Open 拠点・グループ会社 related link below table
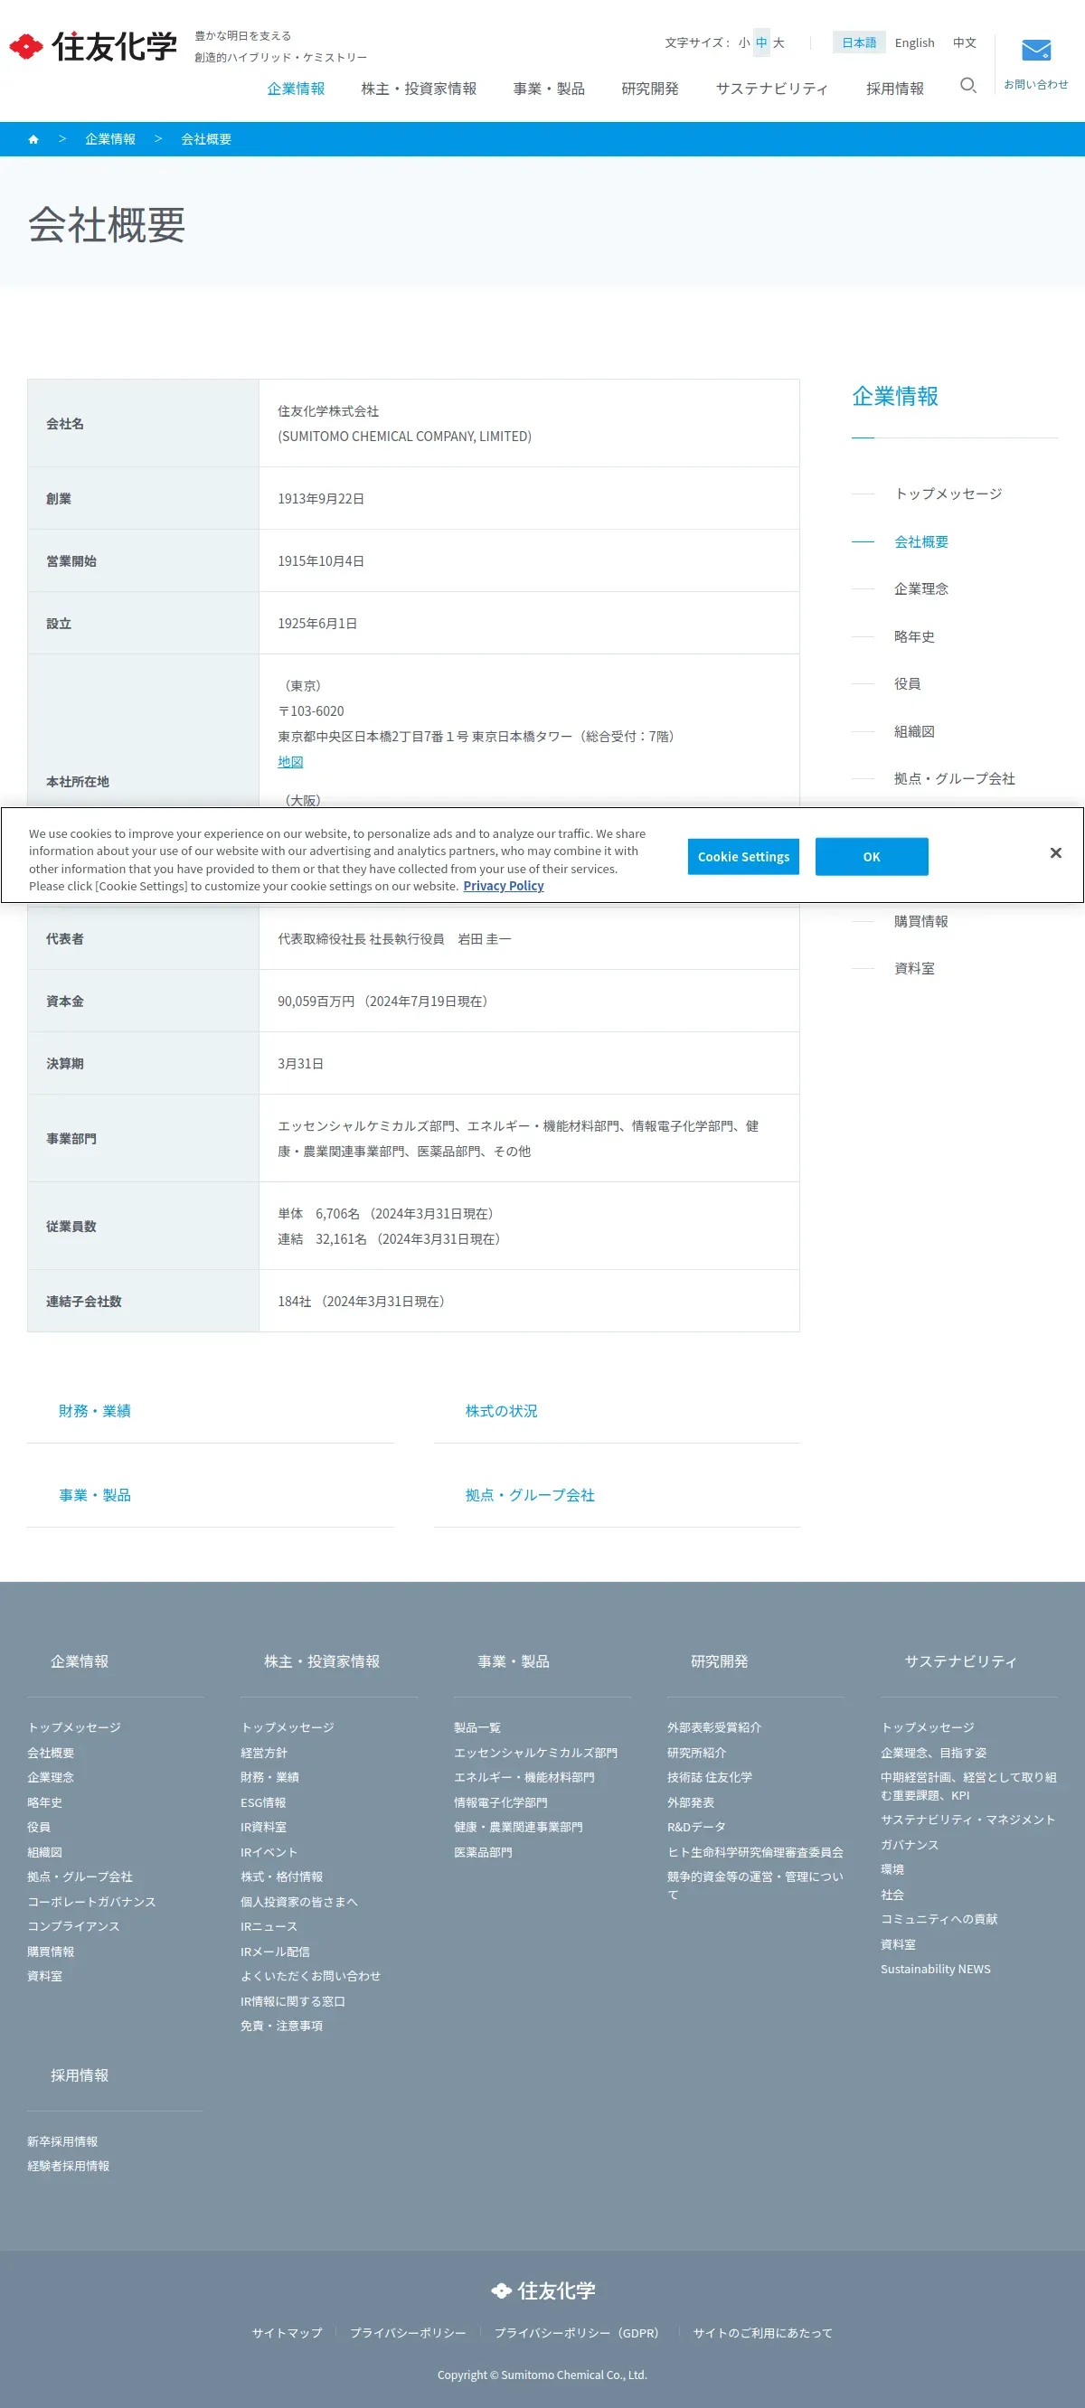 530,1496
